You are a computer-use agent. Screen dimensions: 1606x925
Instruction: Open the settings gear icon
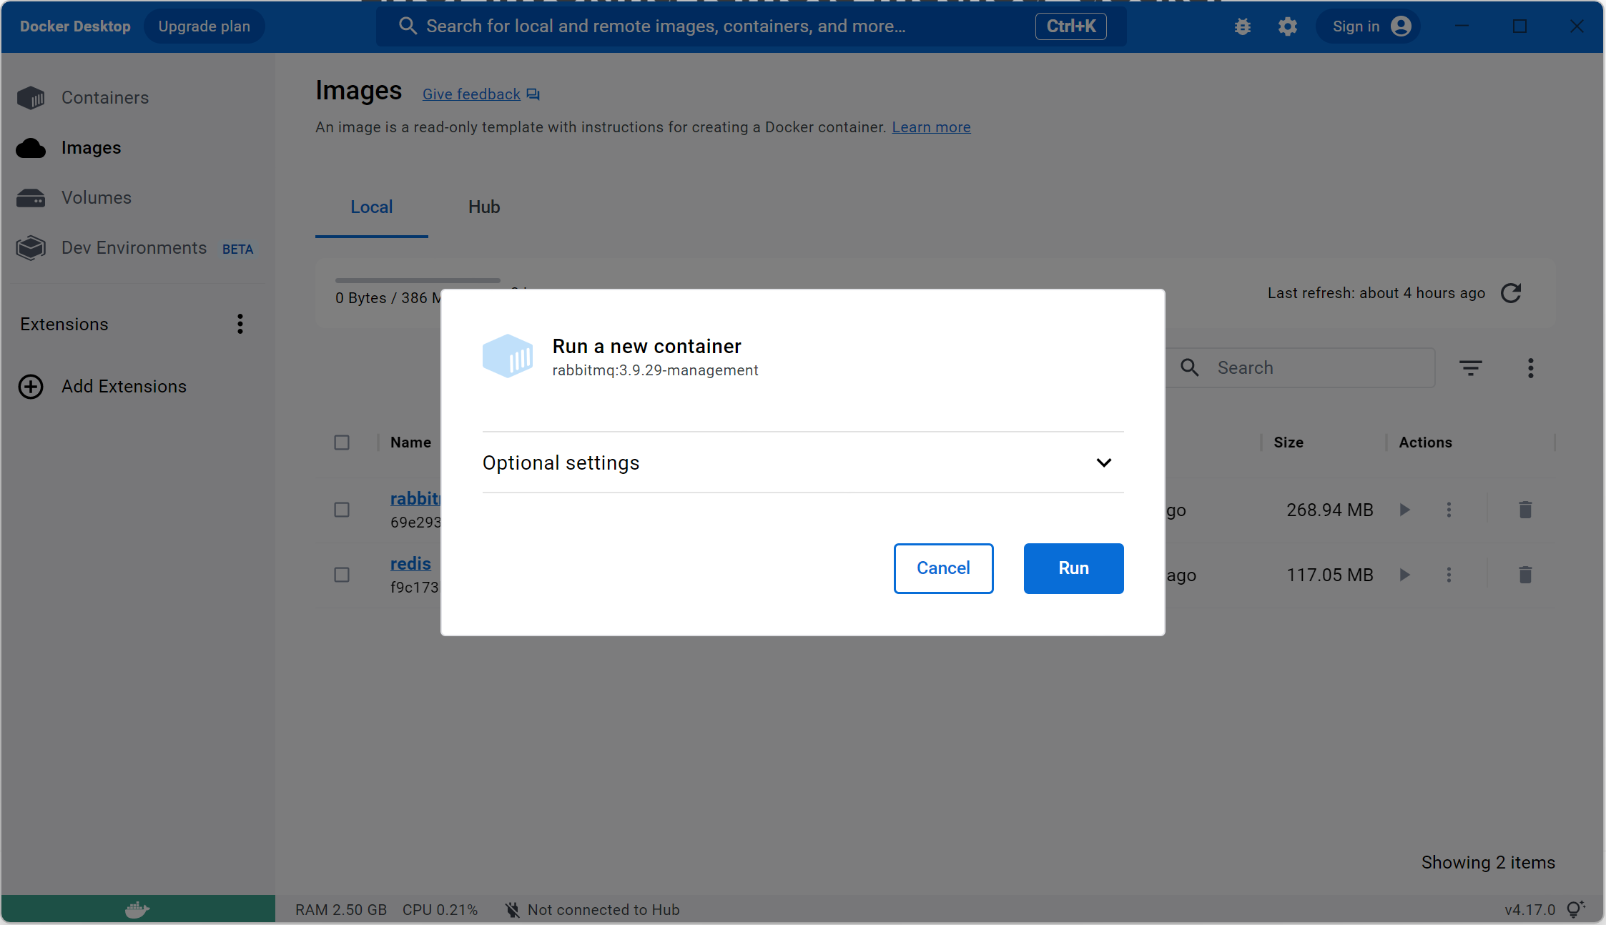(1288, 26)
